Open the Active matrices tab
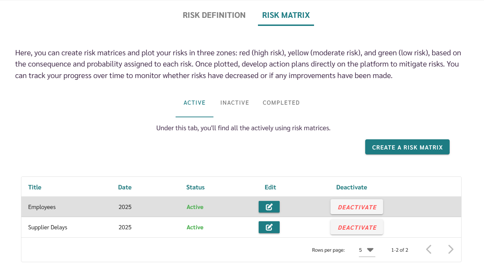This screenshot has width=484, height=265. coord(195,103)
